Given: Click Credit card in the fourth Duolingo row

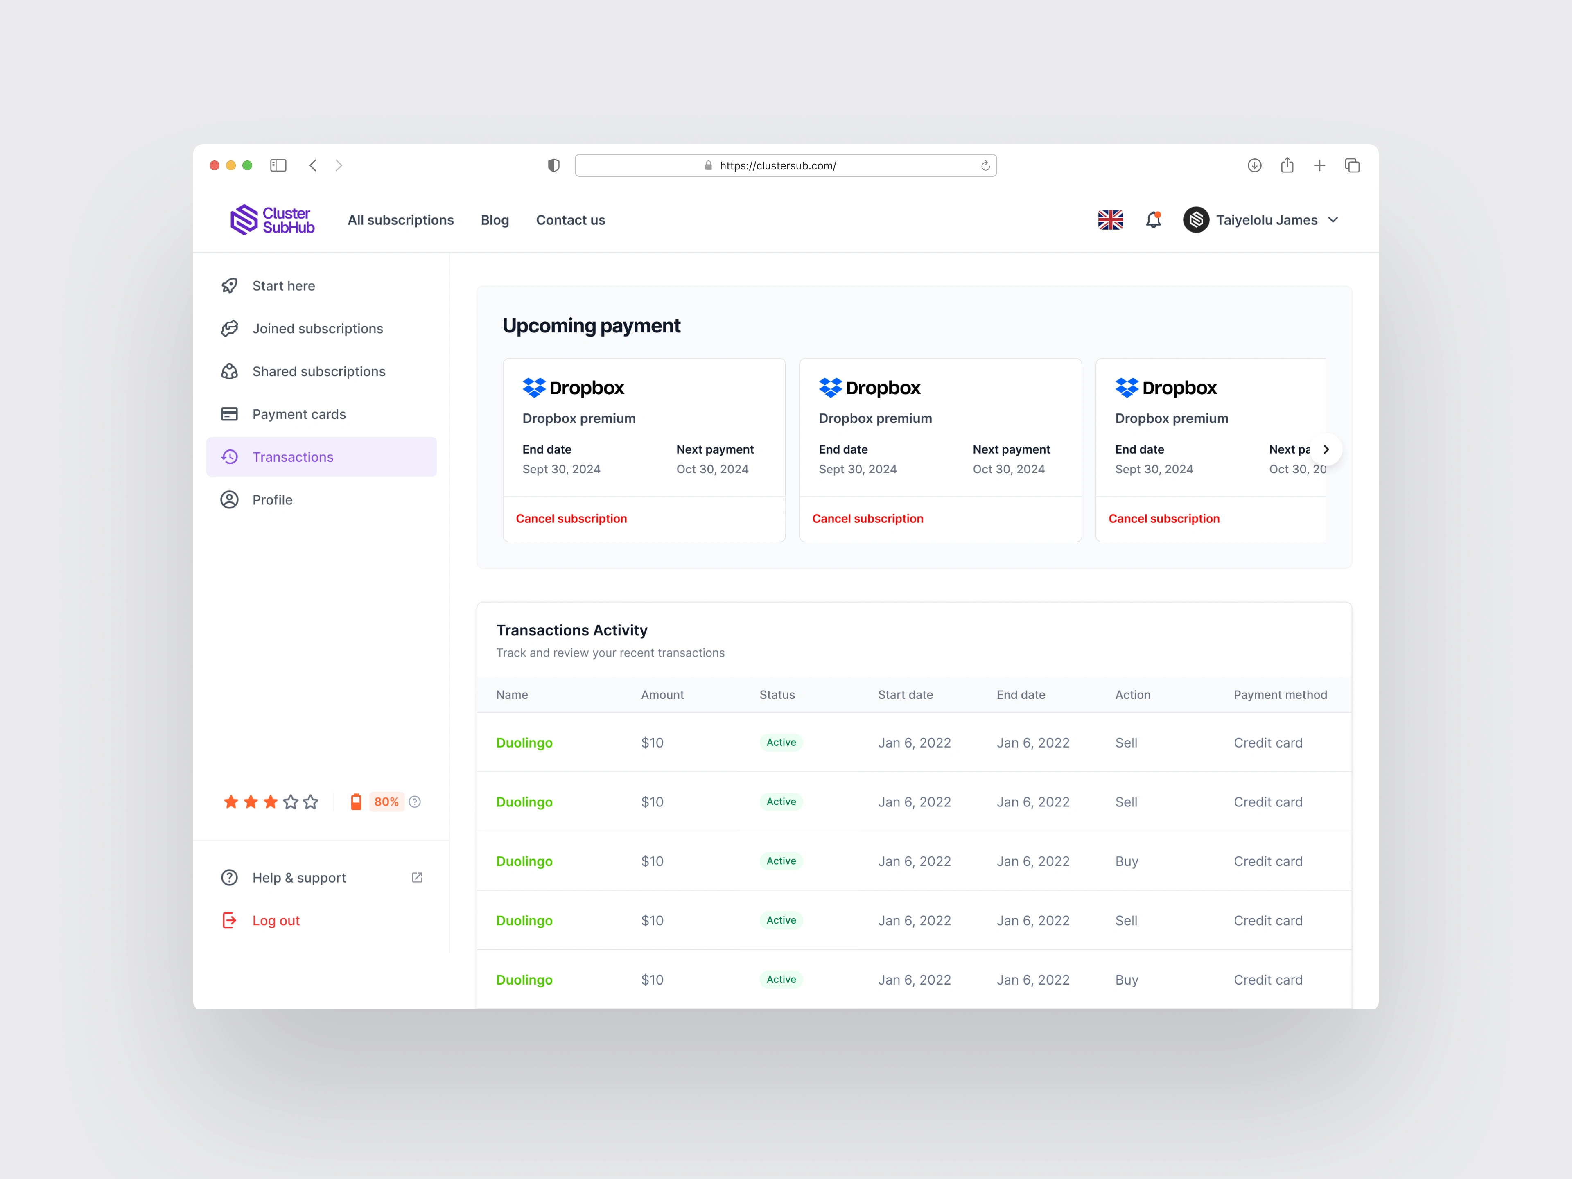Looking at the screenshot, I should click(x=1268, y=920).
